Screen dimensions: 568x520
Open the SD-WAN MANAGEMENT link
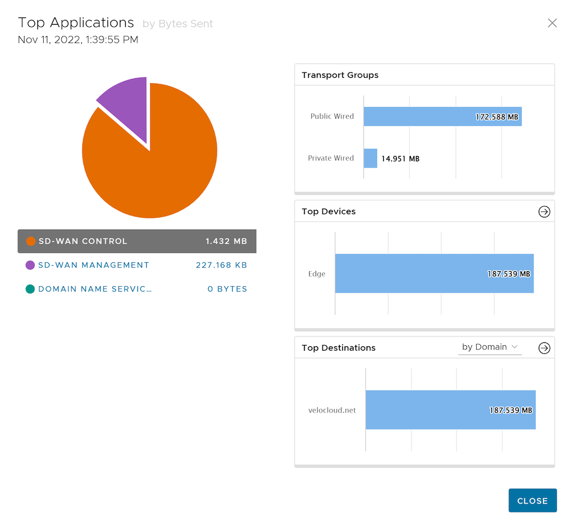93,265
